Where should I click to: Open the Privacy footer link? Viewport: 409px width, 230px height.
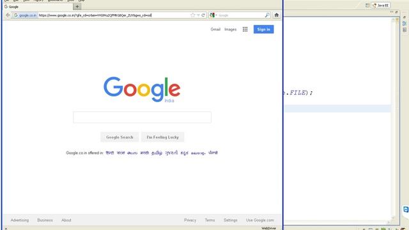pos(190,220)
